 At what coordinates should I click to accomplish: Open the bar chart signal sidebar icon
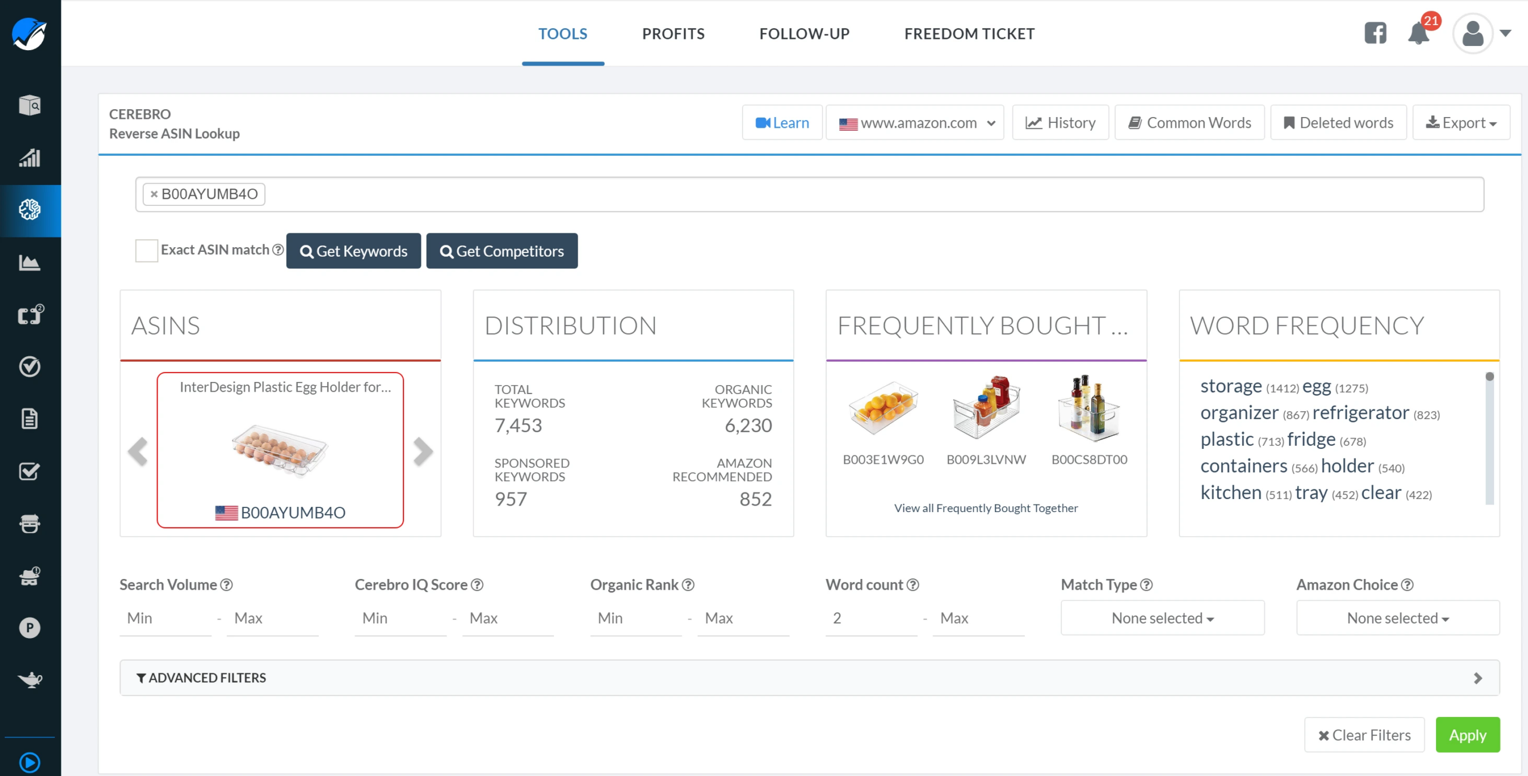(29, 158)
